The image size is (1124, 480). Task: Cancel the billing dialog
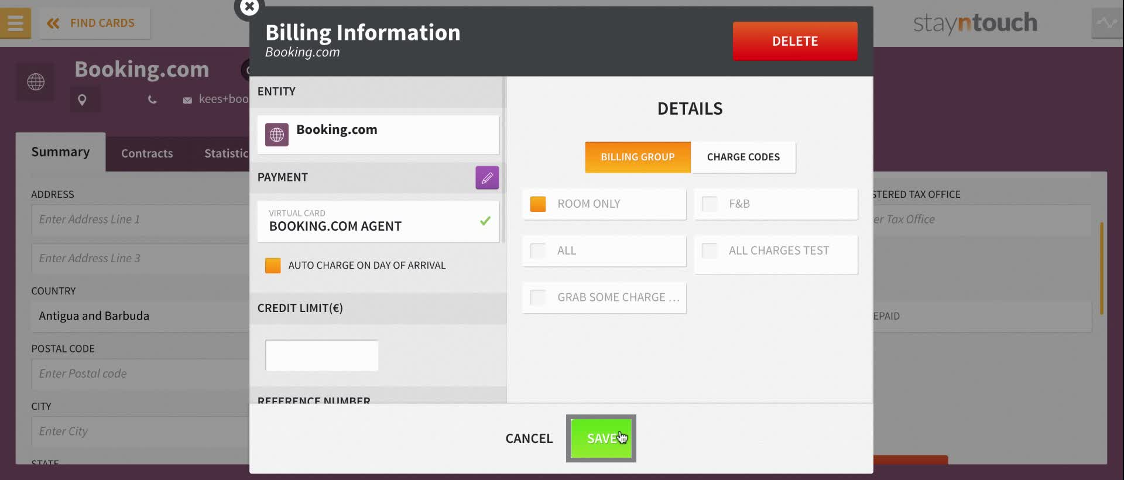[x=529, y=438]
